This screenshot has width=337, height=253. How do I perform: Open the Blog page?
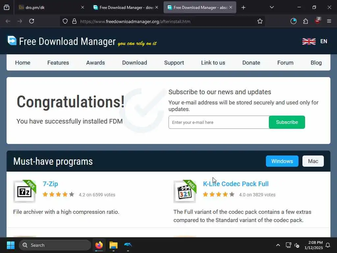pos(316,63)
